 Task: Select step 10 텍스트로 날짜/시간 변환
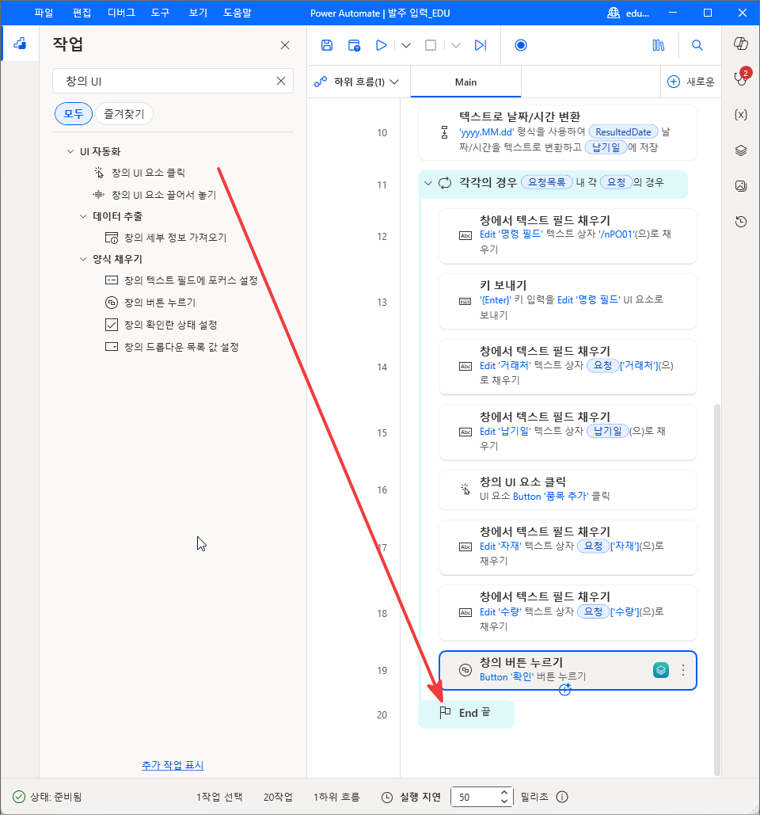557,132
